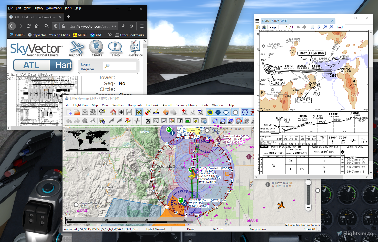Toggle RSTR restricted airspace display

(x=238, y=121)
